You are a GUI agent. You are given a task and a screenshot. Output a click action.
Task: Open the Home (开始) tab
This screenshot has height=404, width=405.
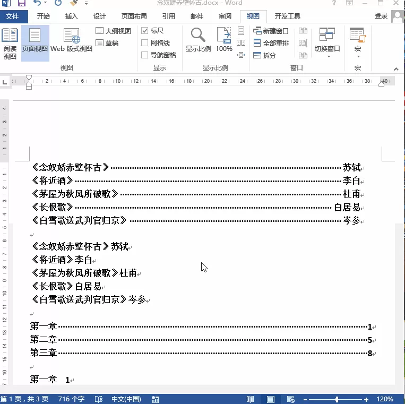click(x=43, y=16)
